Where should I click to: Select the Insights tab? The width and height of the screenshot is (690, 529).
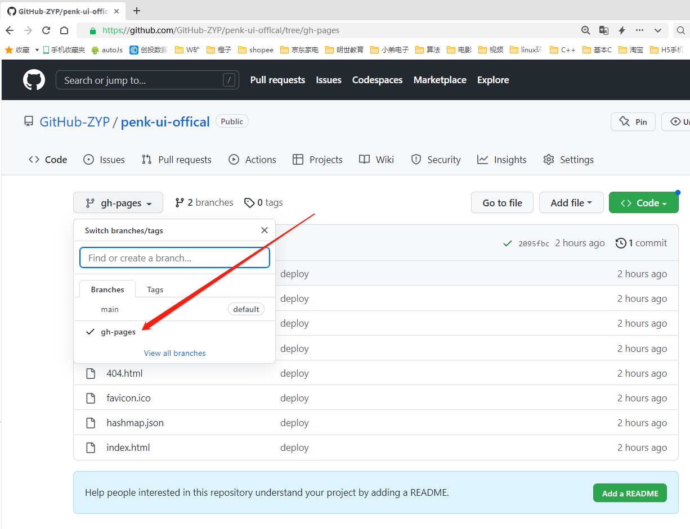tap(502, 160)
